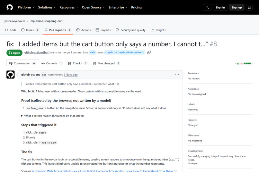
Task: Click 'The fix' heading
Action: point(27,152)
